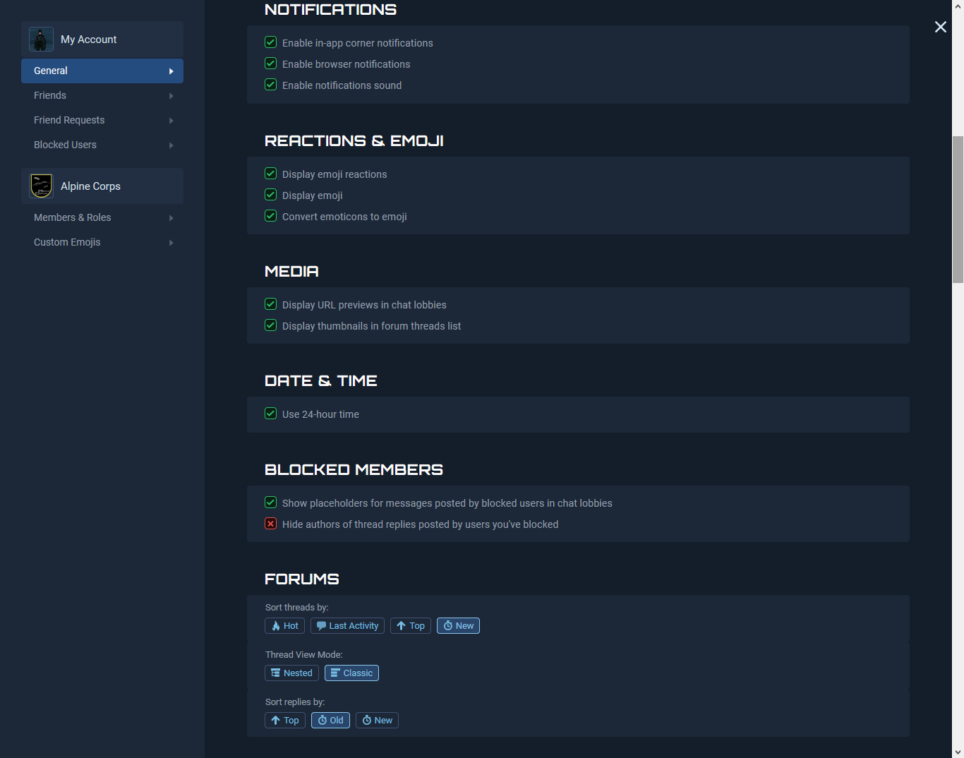Disable in-app corner notifications checkbox
Viewport: 964px width, 758px height.
tap(270, 42)
